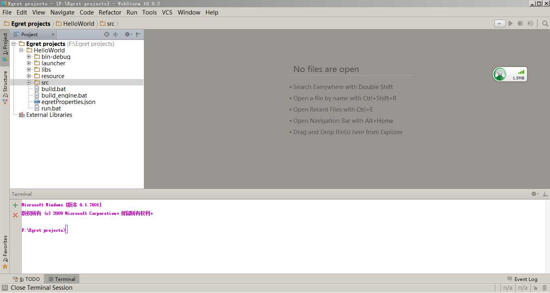Open Terminal panel gear settings
This screenshot has height=293, width=550.
(x=535, y=194)
